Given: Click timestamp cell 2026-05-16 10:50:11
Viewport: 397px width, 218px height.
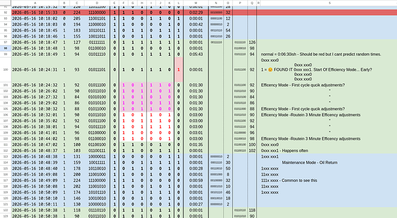Looking at the screenshot, I should (x=35, y=204).
